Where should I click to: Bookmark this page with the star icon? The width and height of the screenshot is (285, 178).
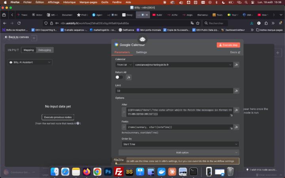point(198,23)
